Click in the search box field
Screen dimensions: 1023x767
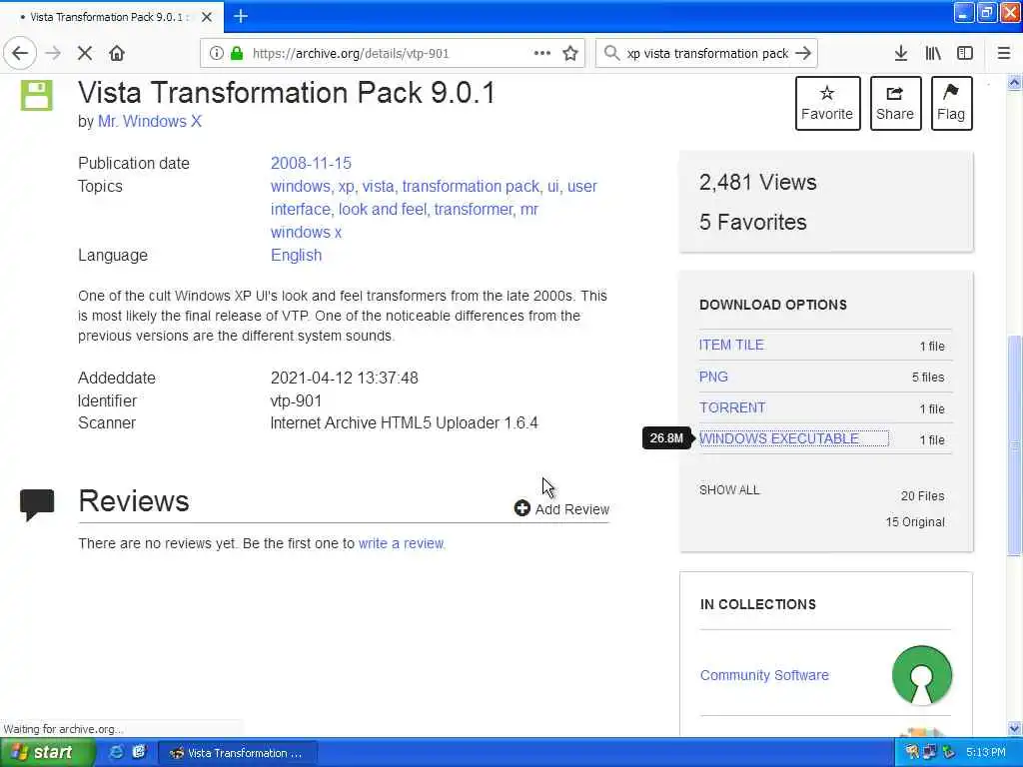[x=707, y=54]
